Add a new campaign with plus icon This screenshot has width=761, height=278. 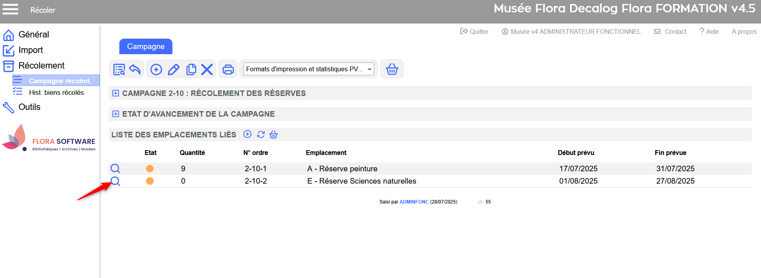[156, 69]
